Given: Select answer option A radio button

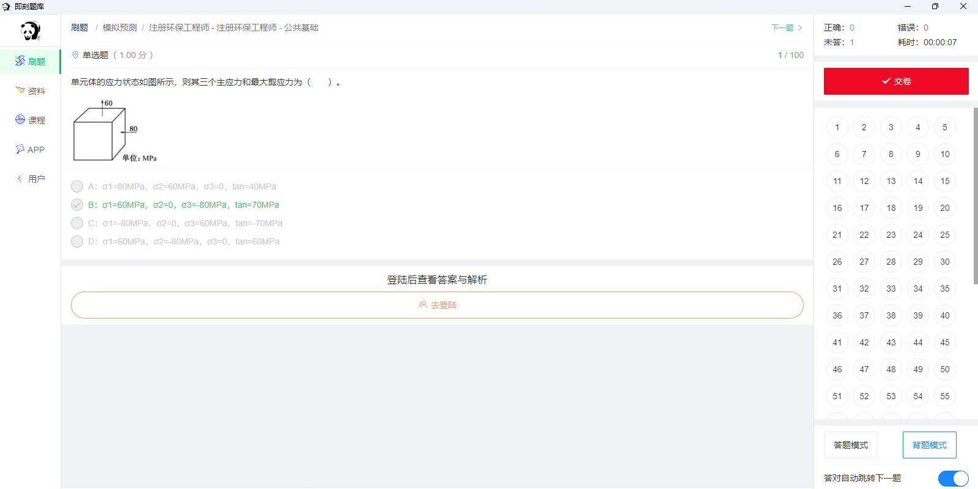Looking at the screenshot, I should coord(77,186).
